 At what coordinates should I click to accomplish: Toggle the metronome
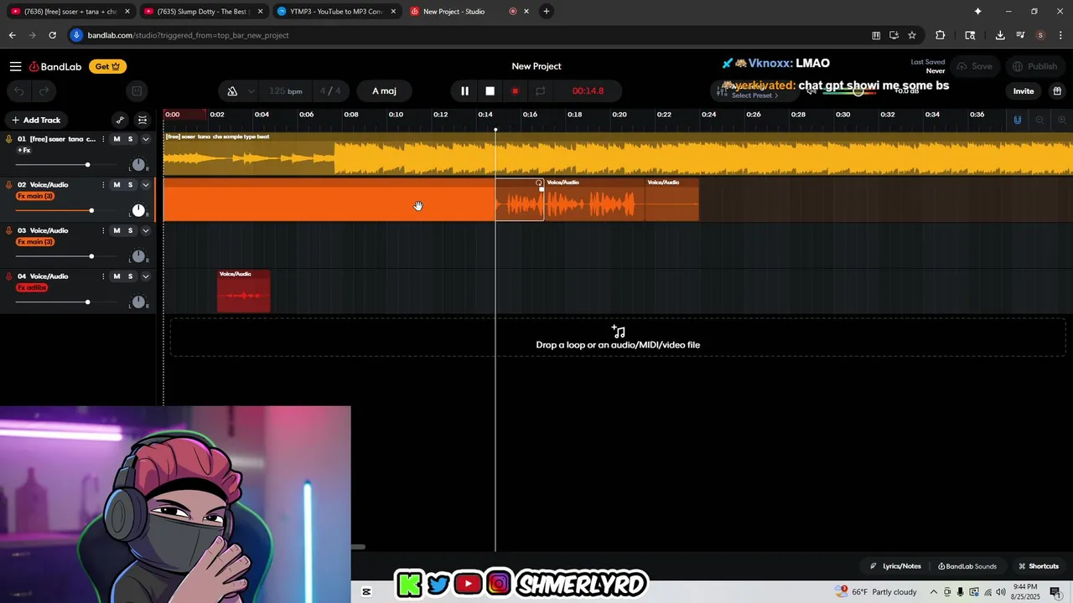pos(232,90)
